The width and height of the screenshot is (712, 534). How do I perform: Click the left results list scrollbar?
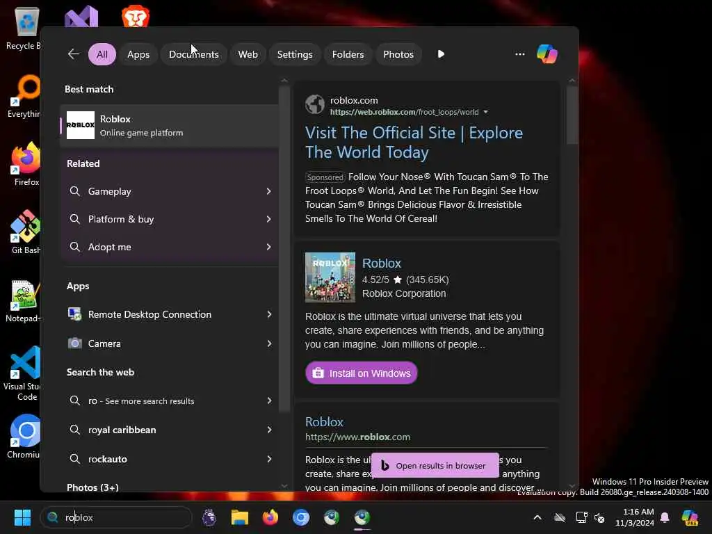point(284,248)
